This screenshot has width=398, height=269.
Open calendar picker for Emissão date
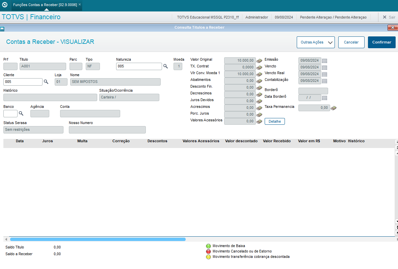tap(324, 61)
